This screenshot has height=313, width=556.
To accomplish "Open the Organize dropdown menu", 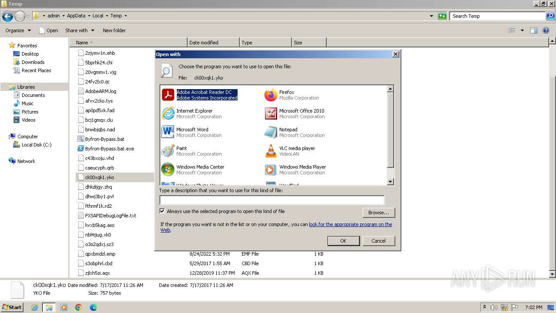I will click(x=18, y=30).
